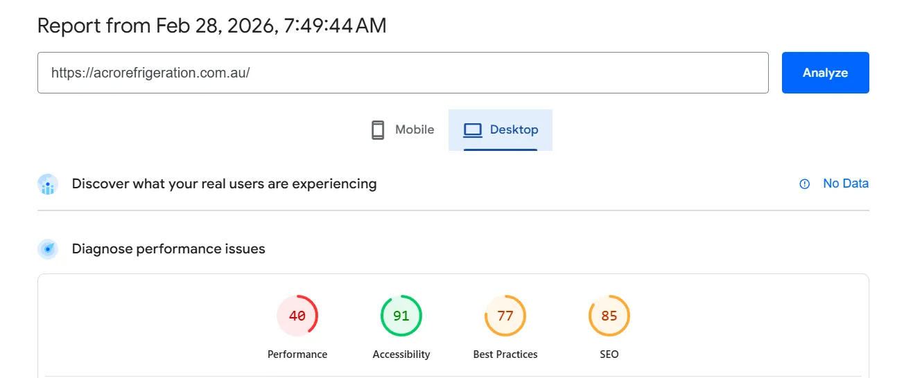The width and height of the screenshot is (904, 378).
Task: Open the No Data link
Action: [846, 183]
